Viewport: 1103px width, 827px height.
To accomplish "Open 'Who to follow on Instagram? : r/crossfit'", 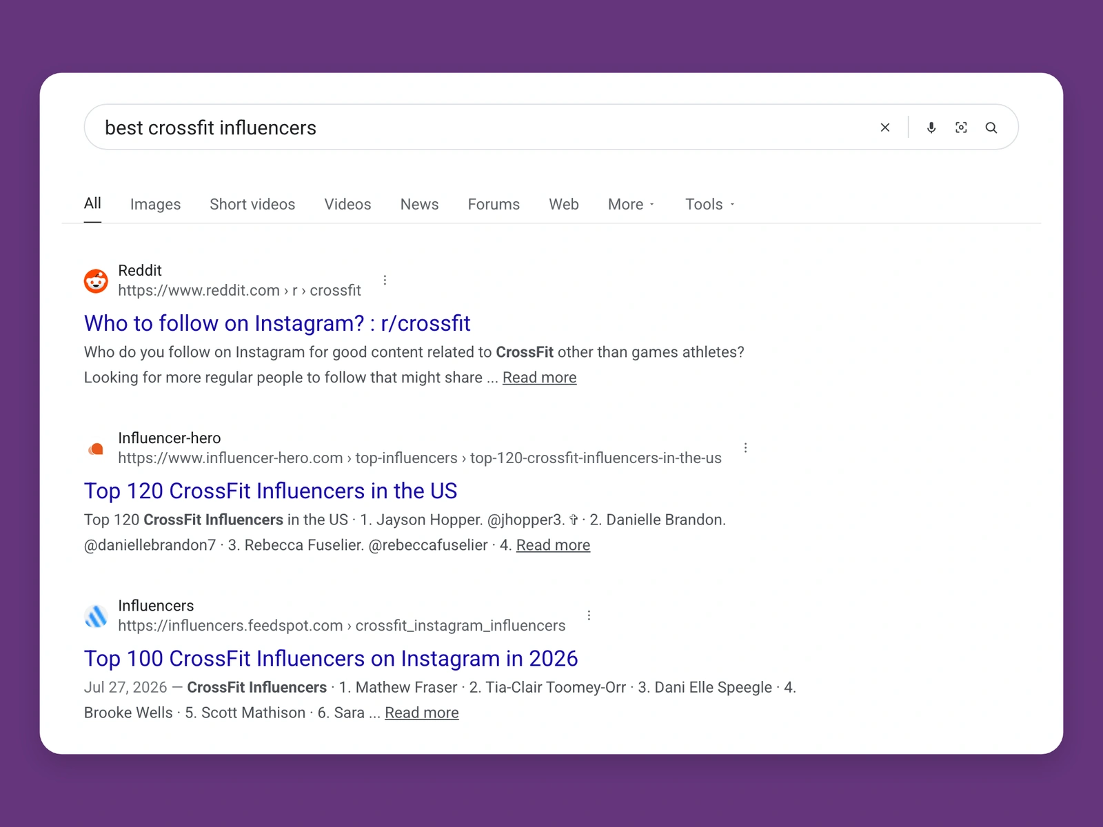I will click(277, 323).
